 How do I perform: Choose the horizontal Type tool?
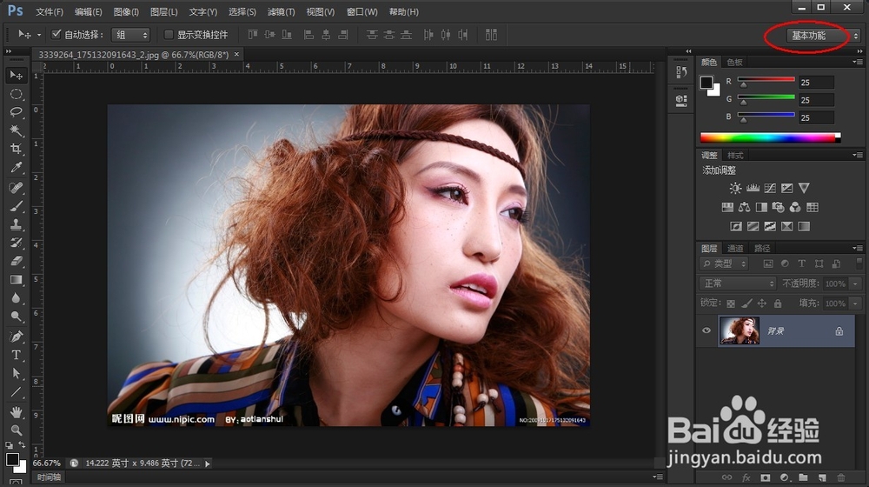(16, 355)
